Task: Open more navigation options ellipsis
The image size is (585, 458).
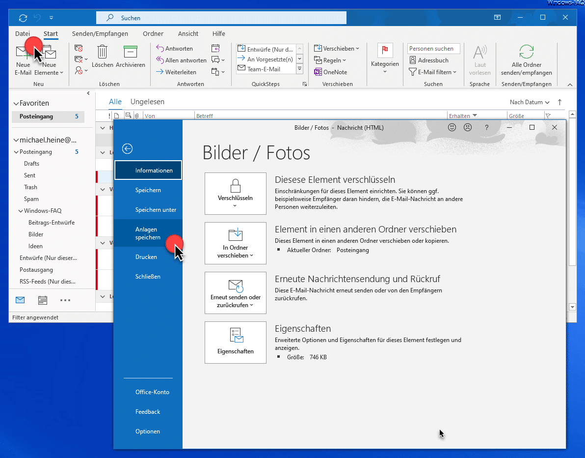Action: click(65, 300)
